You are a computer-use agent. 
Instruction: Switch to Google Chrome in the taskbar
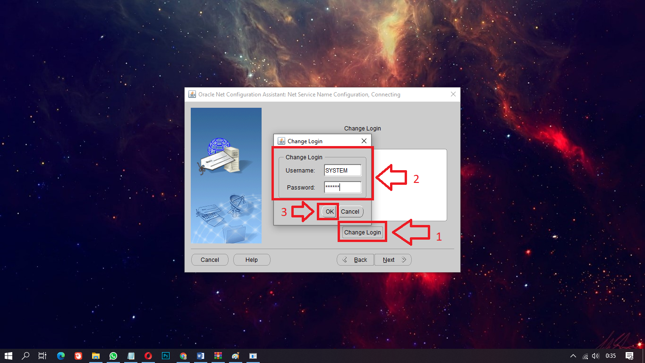pos(183,356)
